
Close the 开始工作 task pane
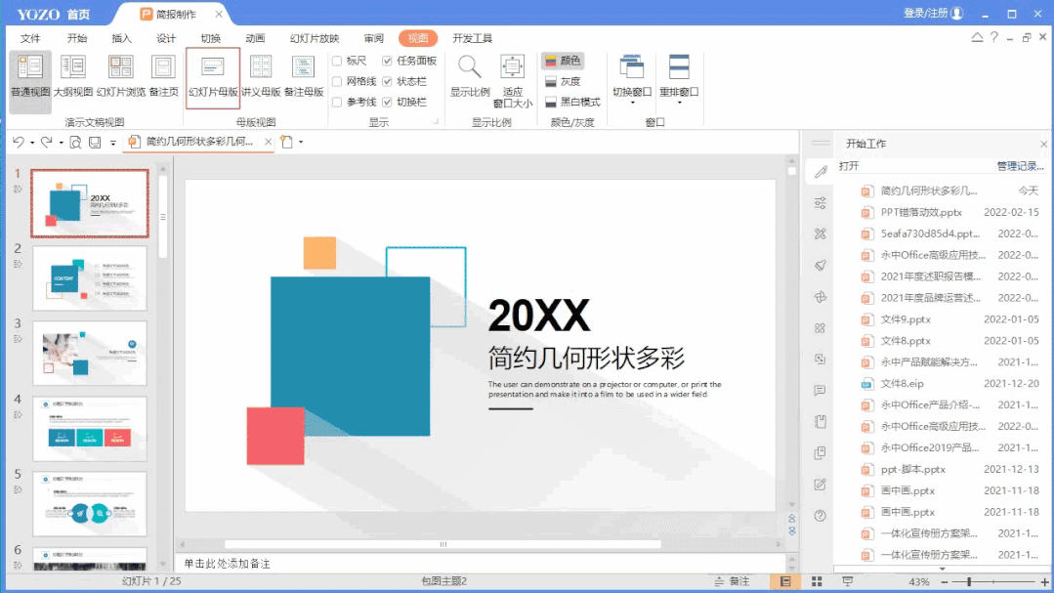click(x=1044, y=144)
